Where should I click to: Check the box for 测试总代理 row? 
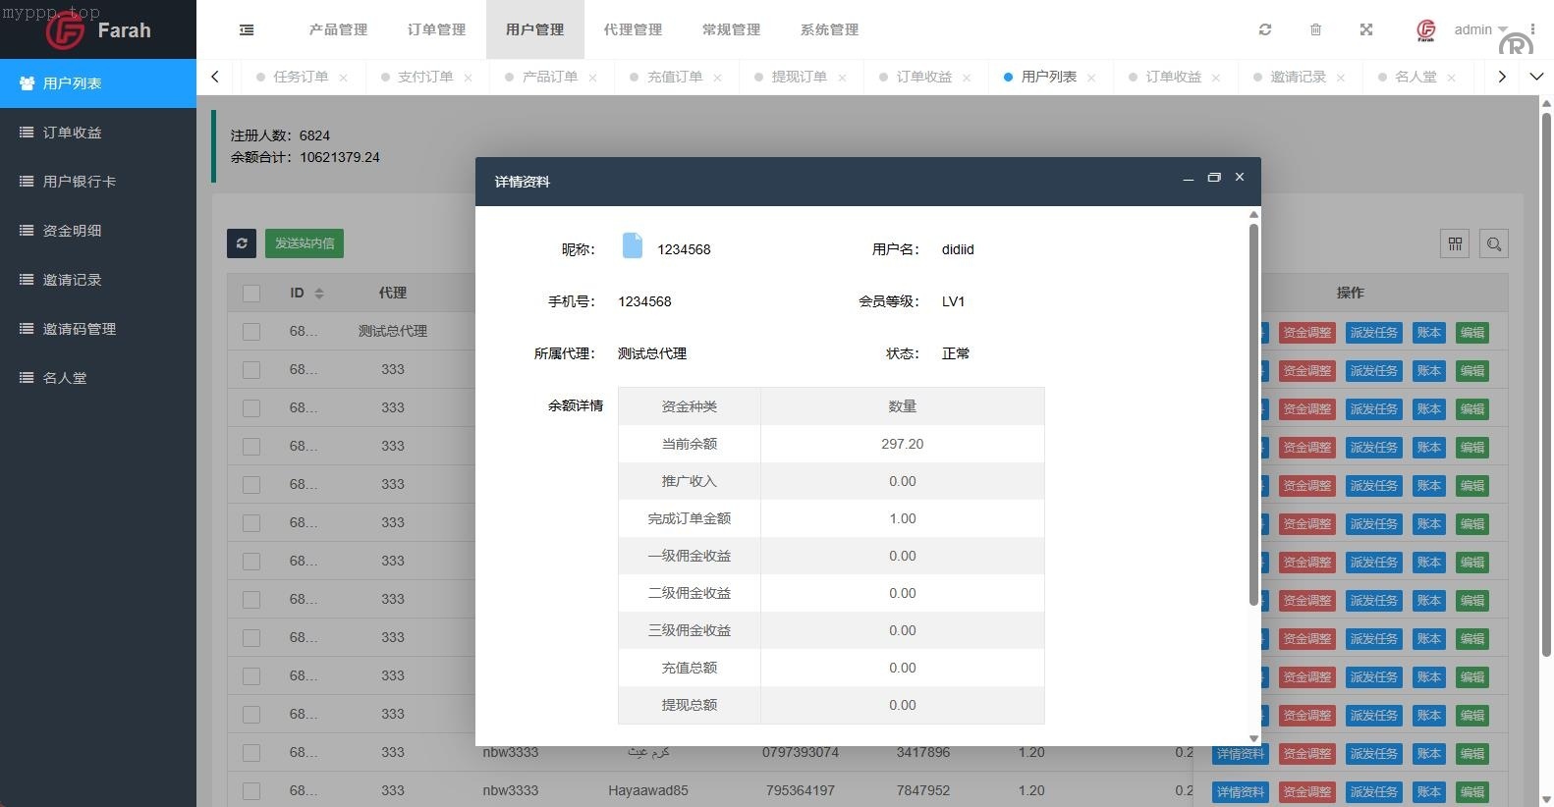coord(251,332)
